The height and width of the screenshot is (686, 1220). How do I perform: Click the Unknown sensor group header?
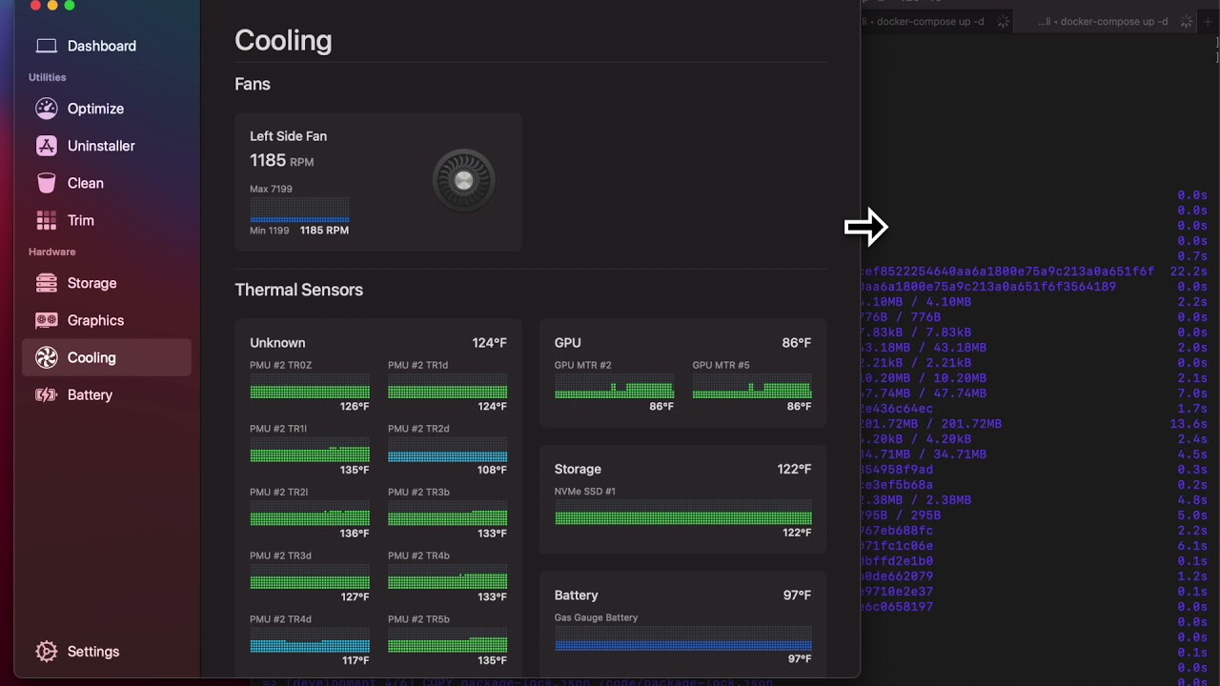[277, 343]
